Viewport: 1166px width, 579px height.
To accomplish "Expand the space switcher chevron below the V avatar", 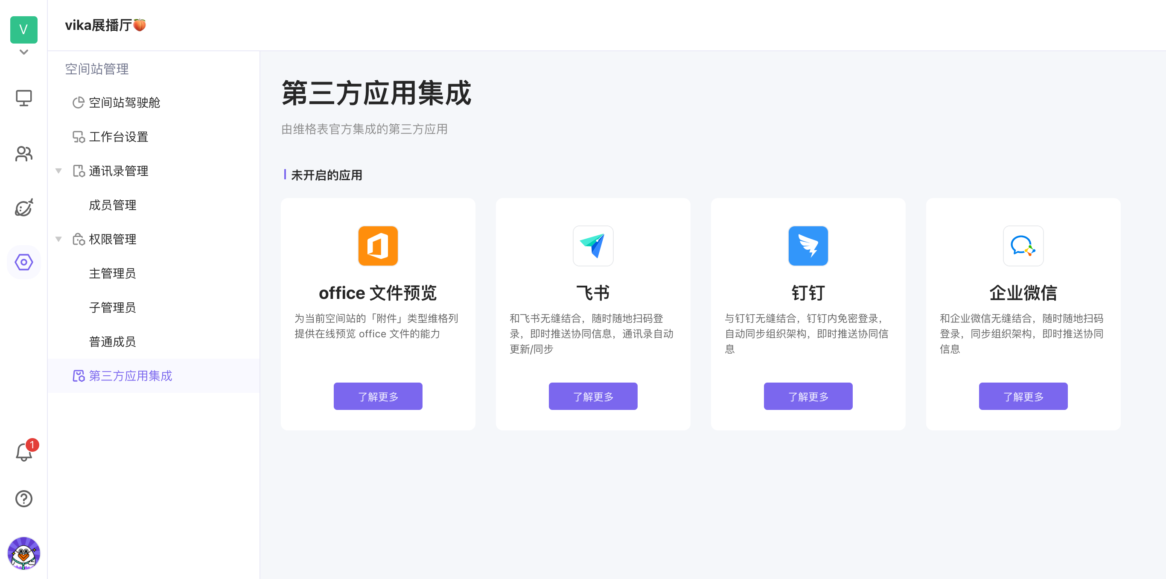I will pos(23,52).
